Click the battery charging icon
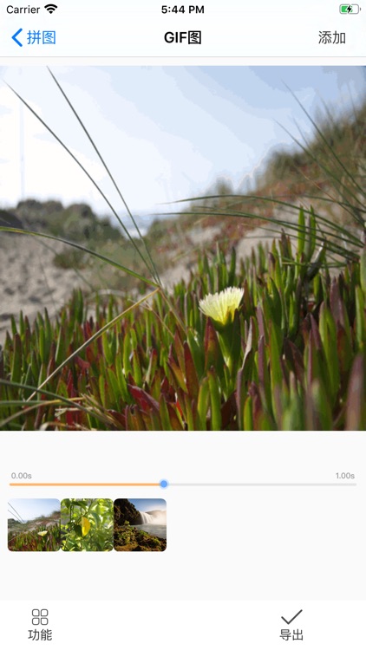Image resolution: width=366 pixels, height=650 pixels. [350, 10]
